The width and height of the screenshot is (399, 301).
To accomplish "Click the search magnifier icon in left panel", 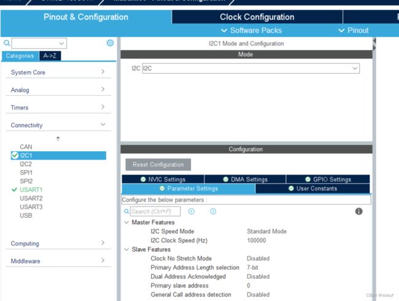I will click(x=7, y=43).
